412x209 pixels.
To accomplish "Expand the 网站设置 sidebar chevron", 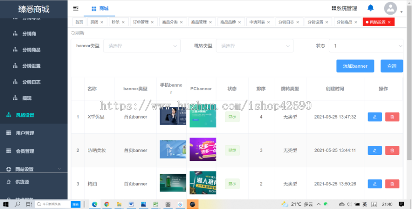I will point(60,169).
